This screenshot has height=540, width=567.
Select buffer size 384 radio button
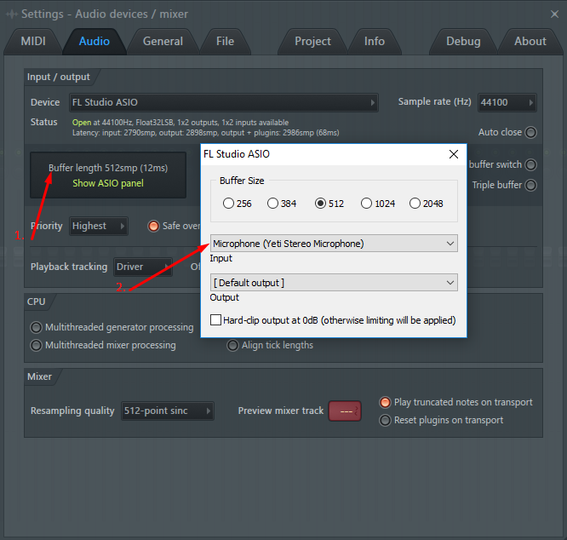point(273,204)
